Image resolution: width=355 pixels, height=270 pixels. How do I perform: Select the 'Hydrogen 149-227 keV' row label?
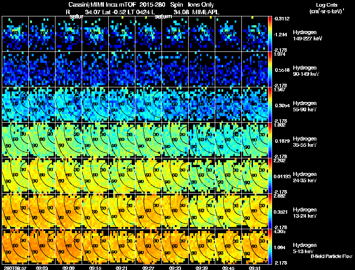click(307, 35)
